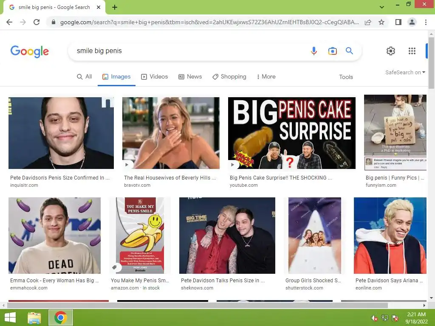The width and height of the screenshot is (435, 326).
Task: Open the youtube.com source link
Action: pos(243,185)
